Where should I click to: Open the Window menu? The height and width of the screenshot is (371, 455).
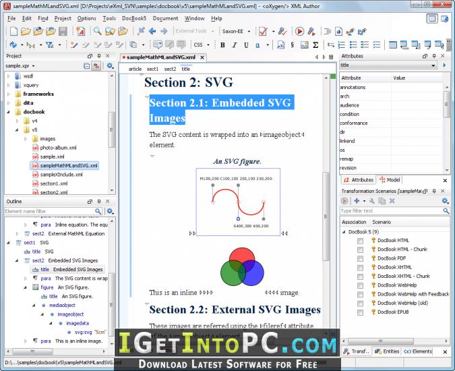coord(194,18)
